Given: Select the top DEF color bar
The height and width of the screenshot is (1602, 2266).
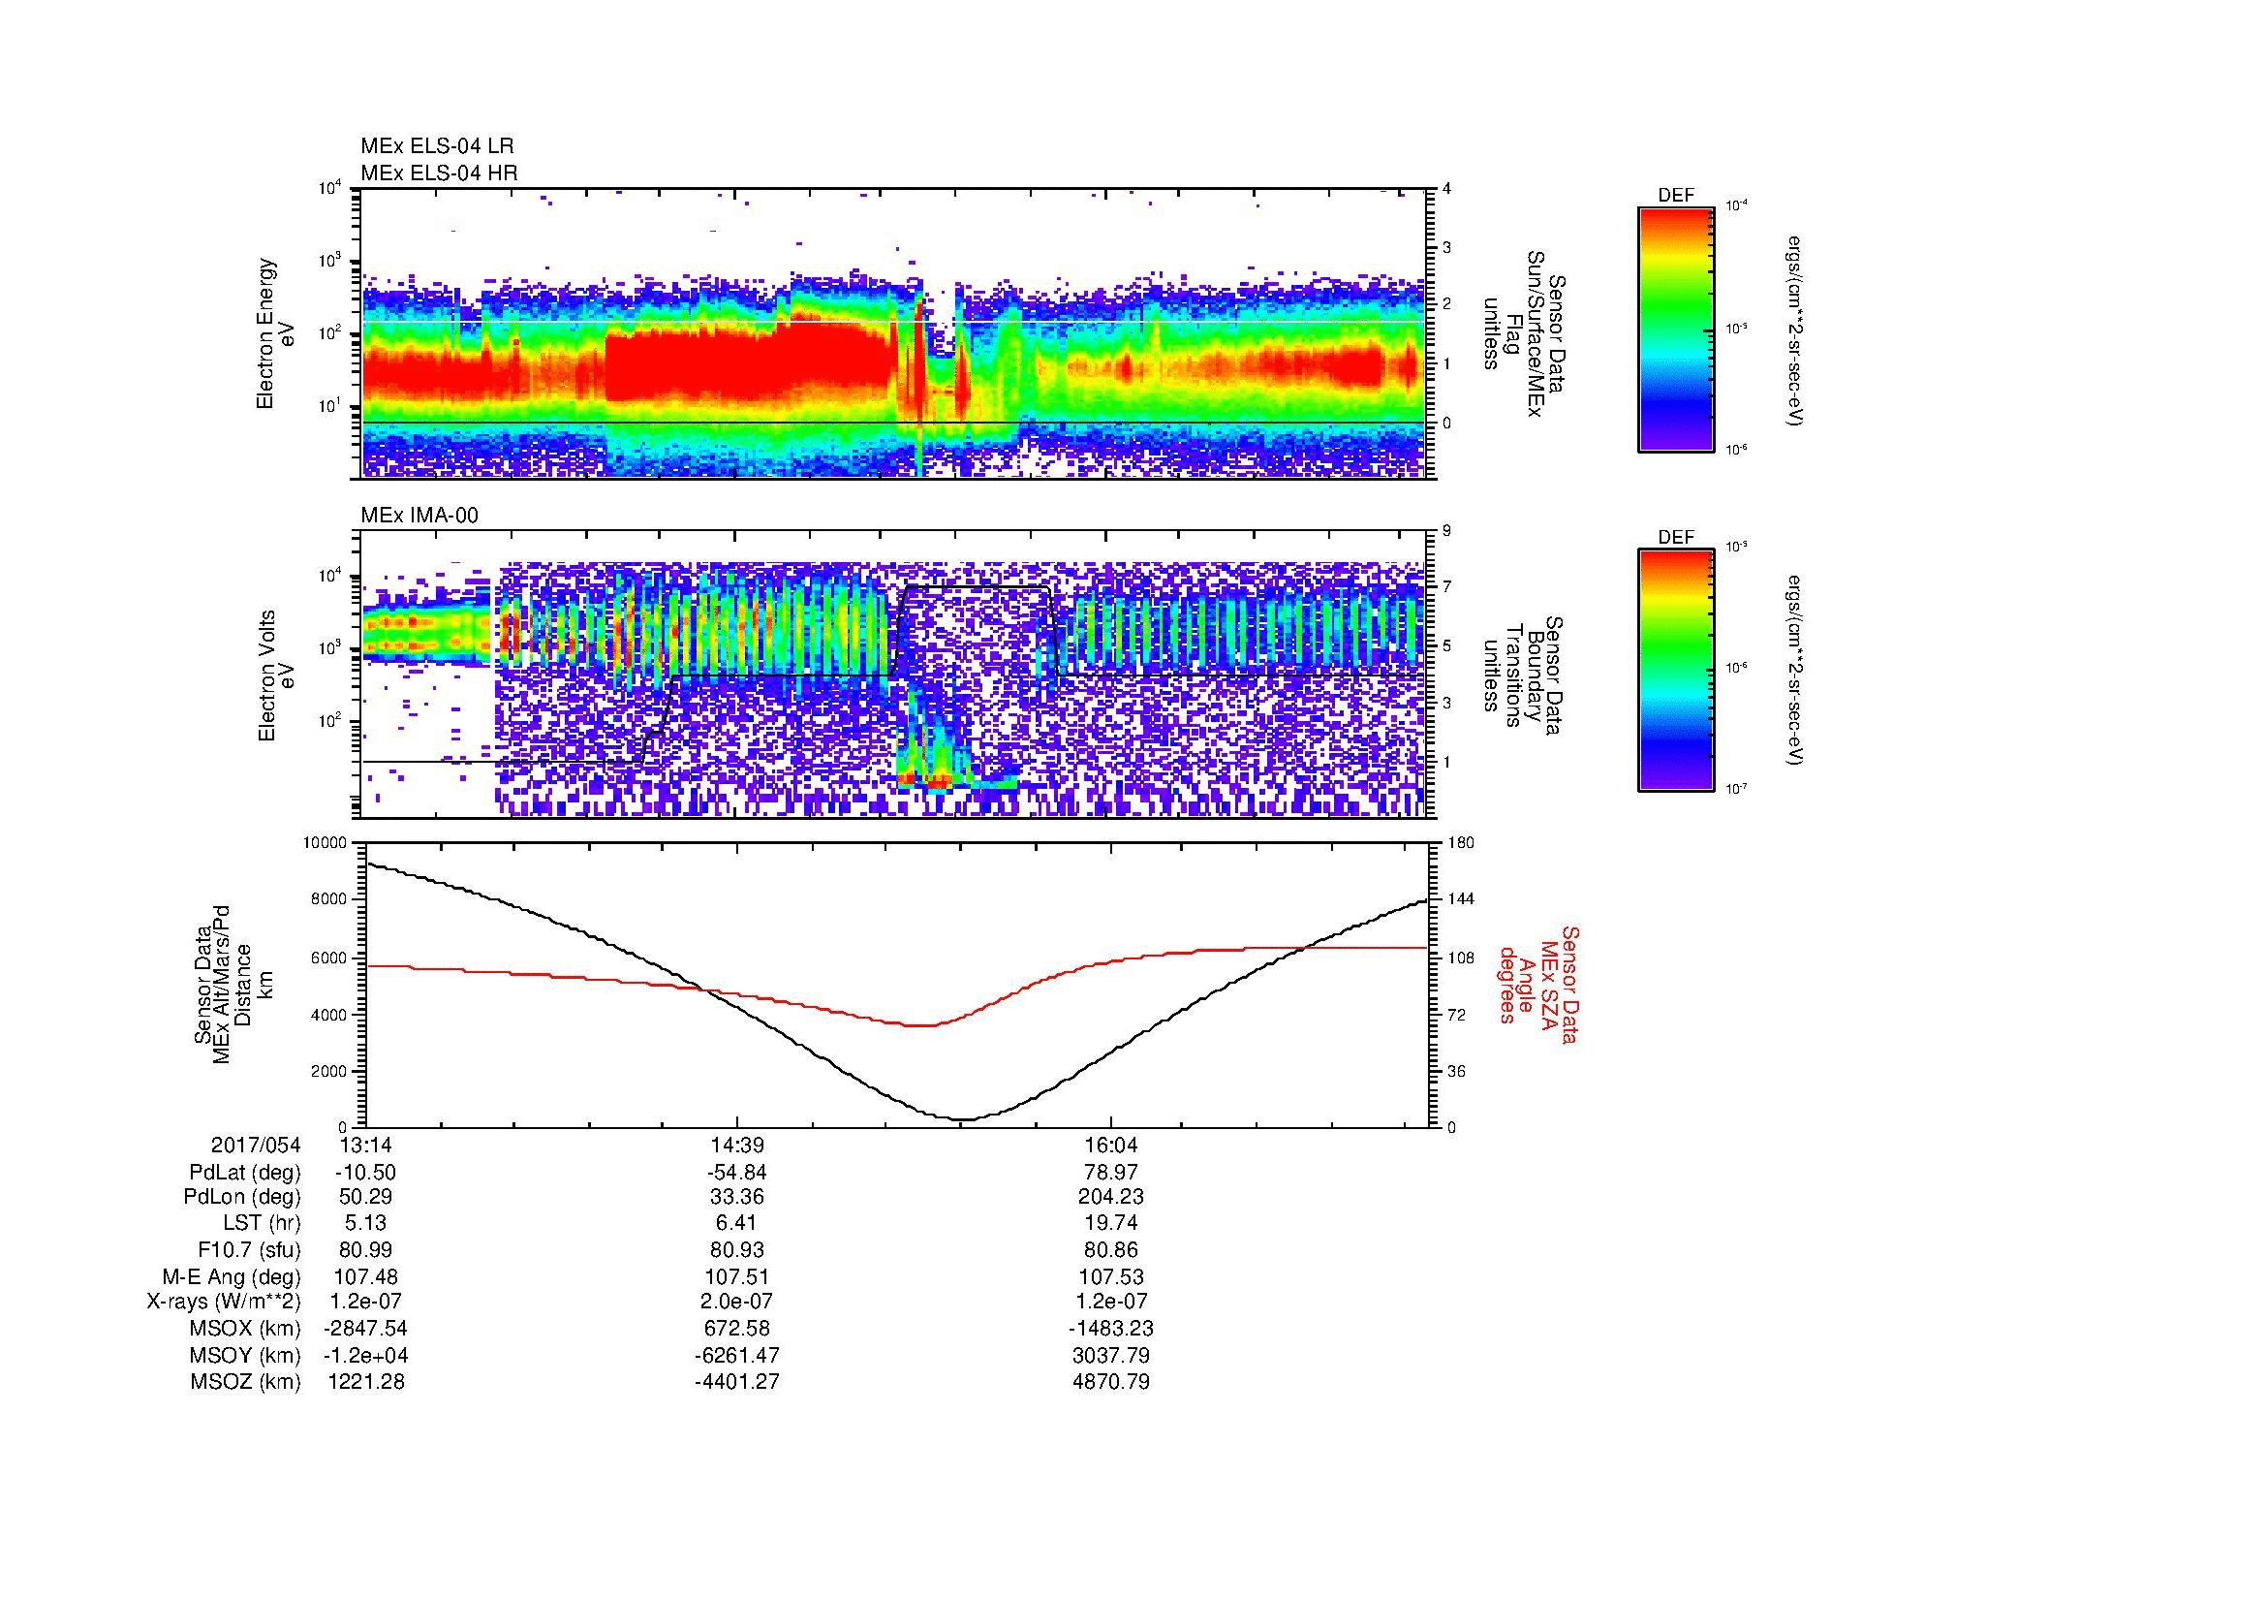Looking at the screenshot, I should click(1676, 329).
